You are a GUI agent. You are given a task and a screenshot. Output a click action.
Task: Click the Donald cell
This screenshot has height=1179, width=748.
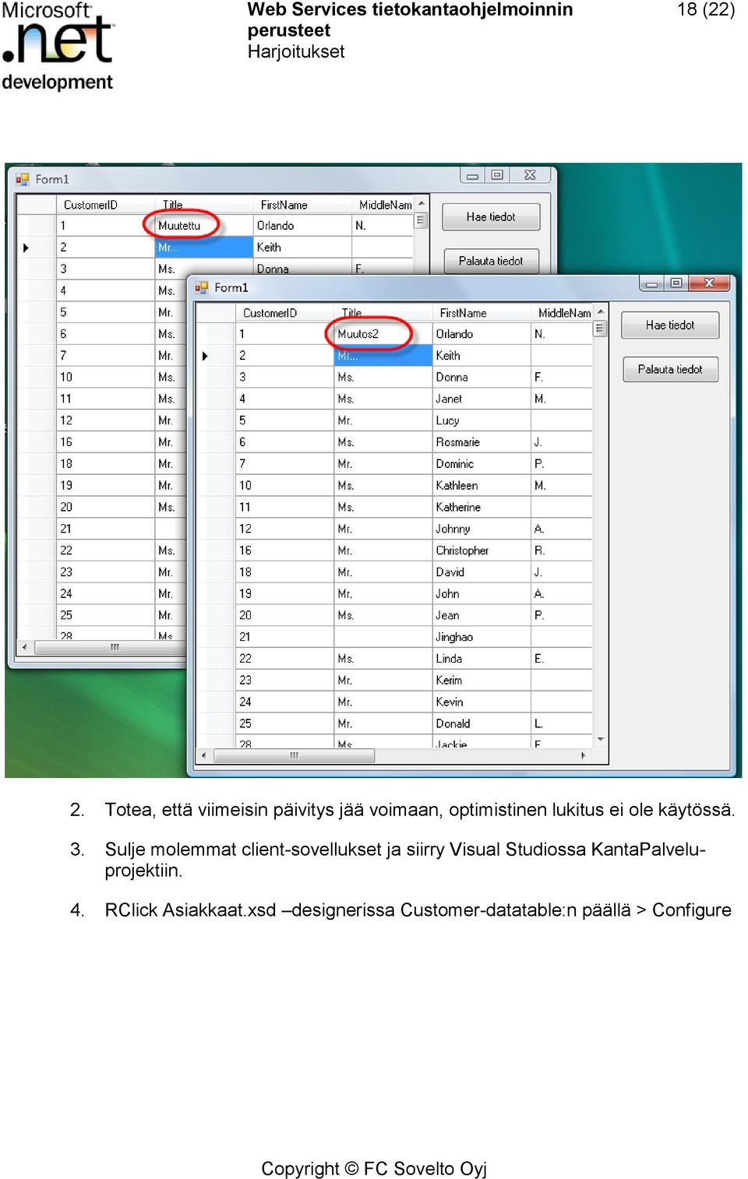point(482,723)
